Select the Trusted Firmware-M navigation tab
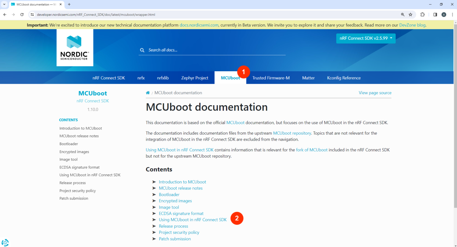This screenshot has height=247, width=457. click(x=271, y=78)
